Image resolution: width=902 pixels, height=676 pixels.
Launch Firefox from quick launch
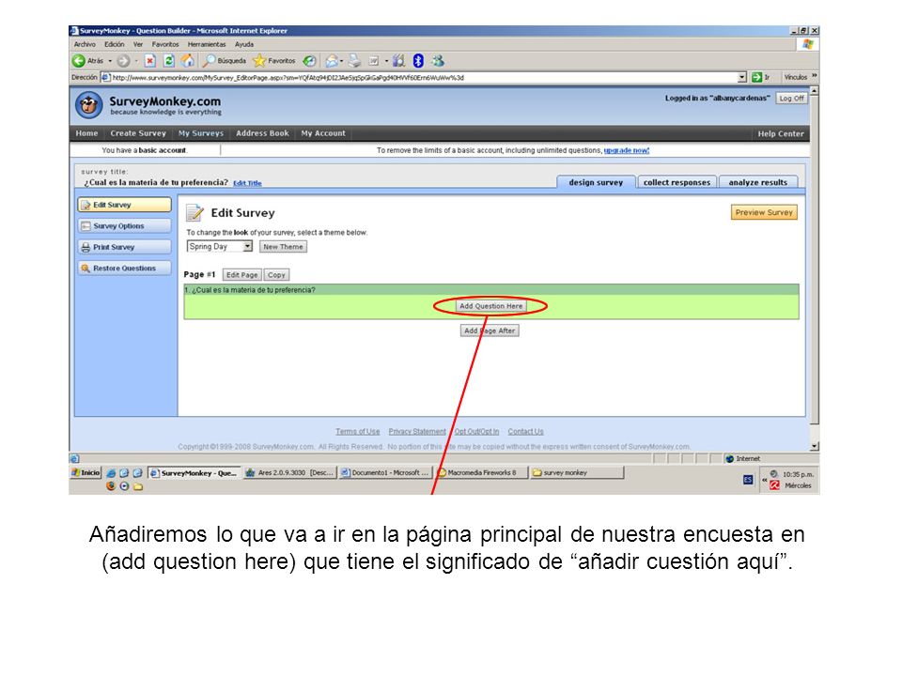(x=111, y=485)
